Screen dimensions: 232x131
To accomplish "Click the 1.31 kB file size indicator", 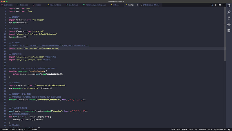I will coord(34,130).
